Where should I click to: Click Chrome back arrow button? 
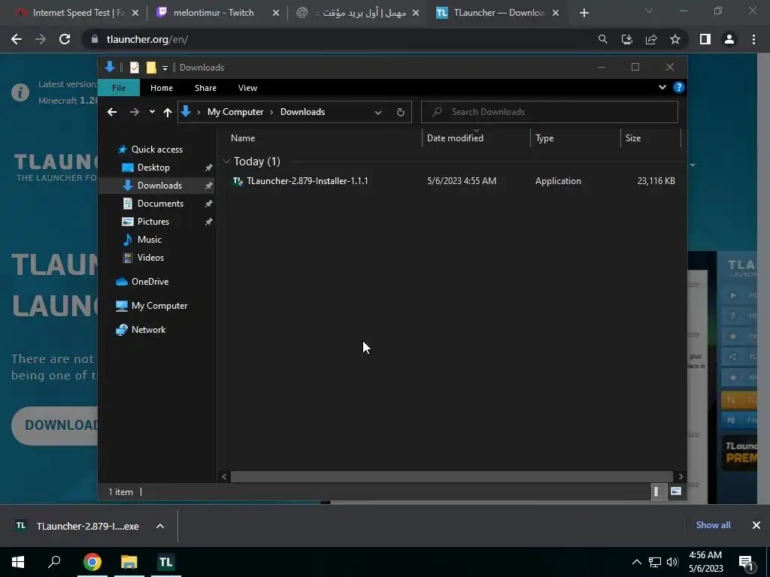point(17,39)
